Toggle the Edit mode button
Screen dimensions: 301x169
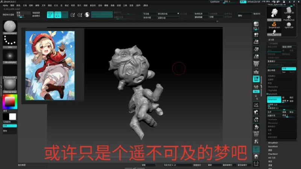coord(50,15)
